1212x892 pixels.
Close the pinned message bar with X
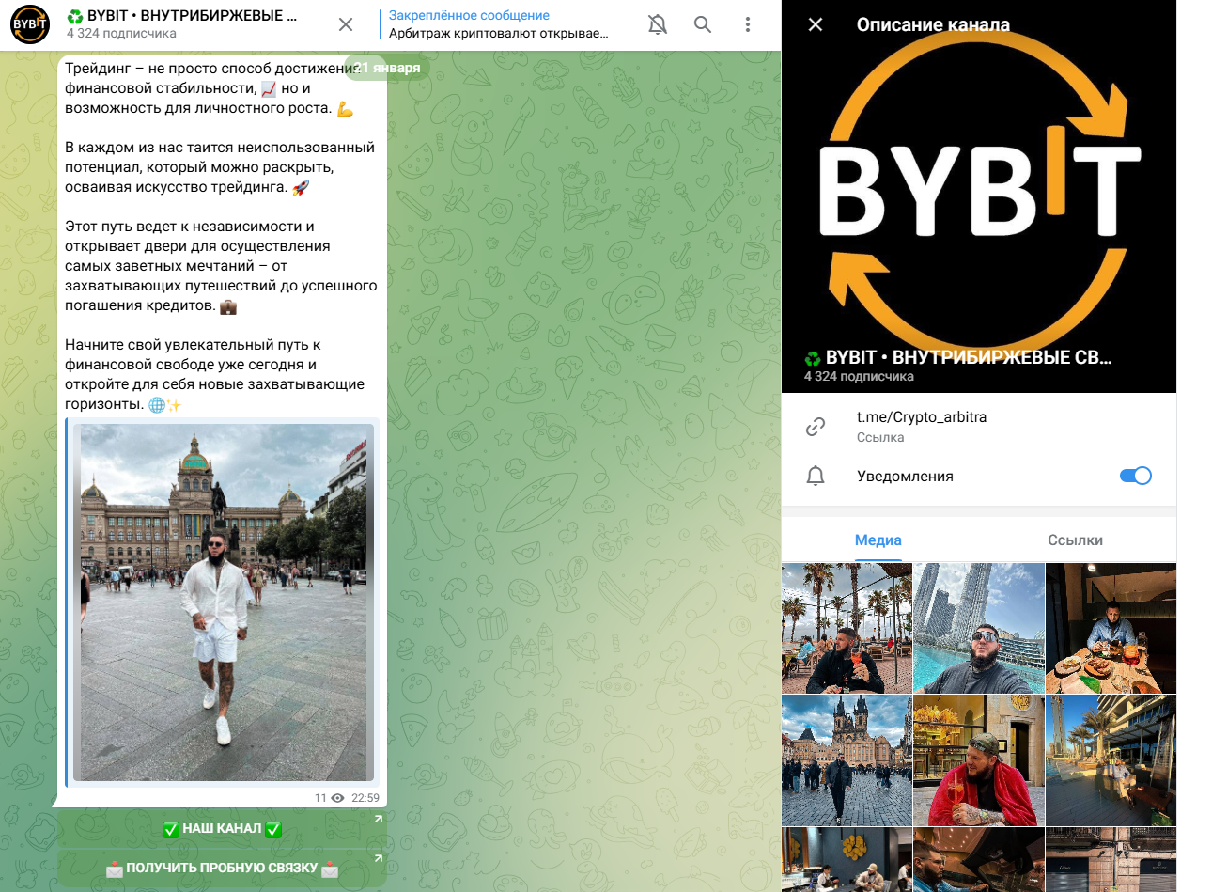pos(346,24)
